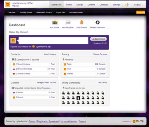Select the Work persona row
The width and height of the screenshot is (149, 127).
(x=84, y=69)
